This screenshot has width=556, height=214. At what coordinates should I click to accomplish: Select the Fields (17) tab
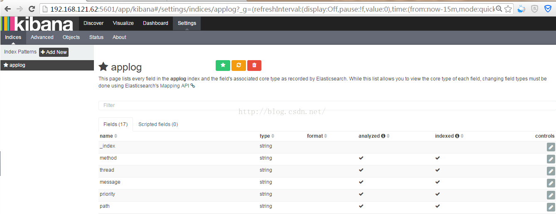(x=116, y=124)
